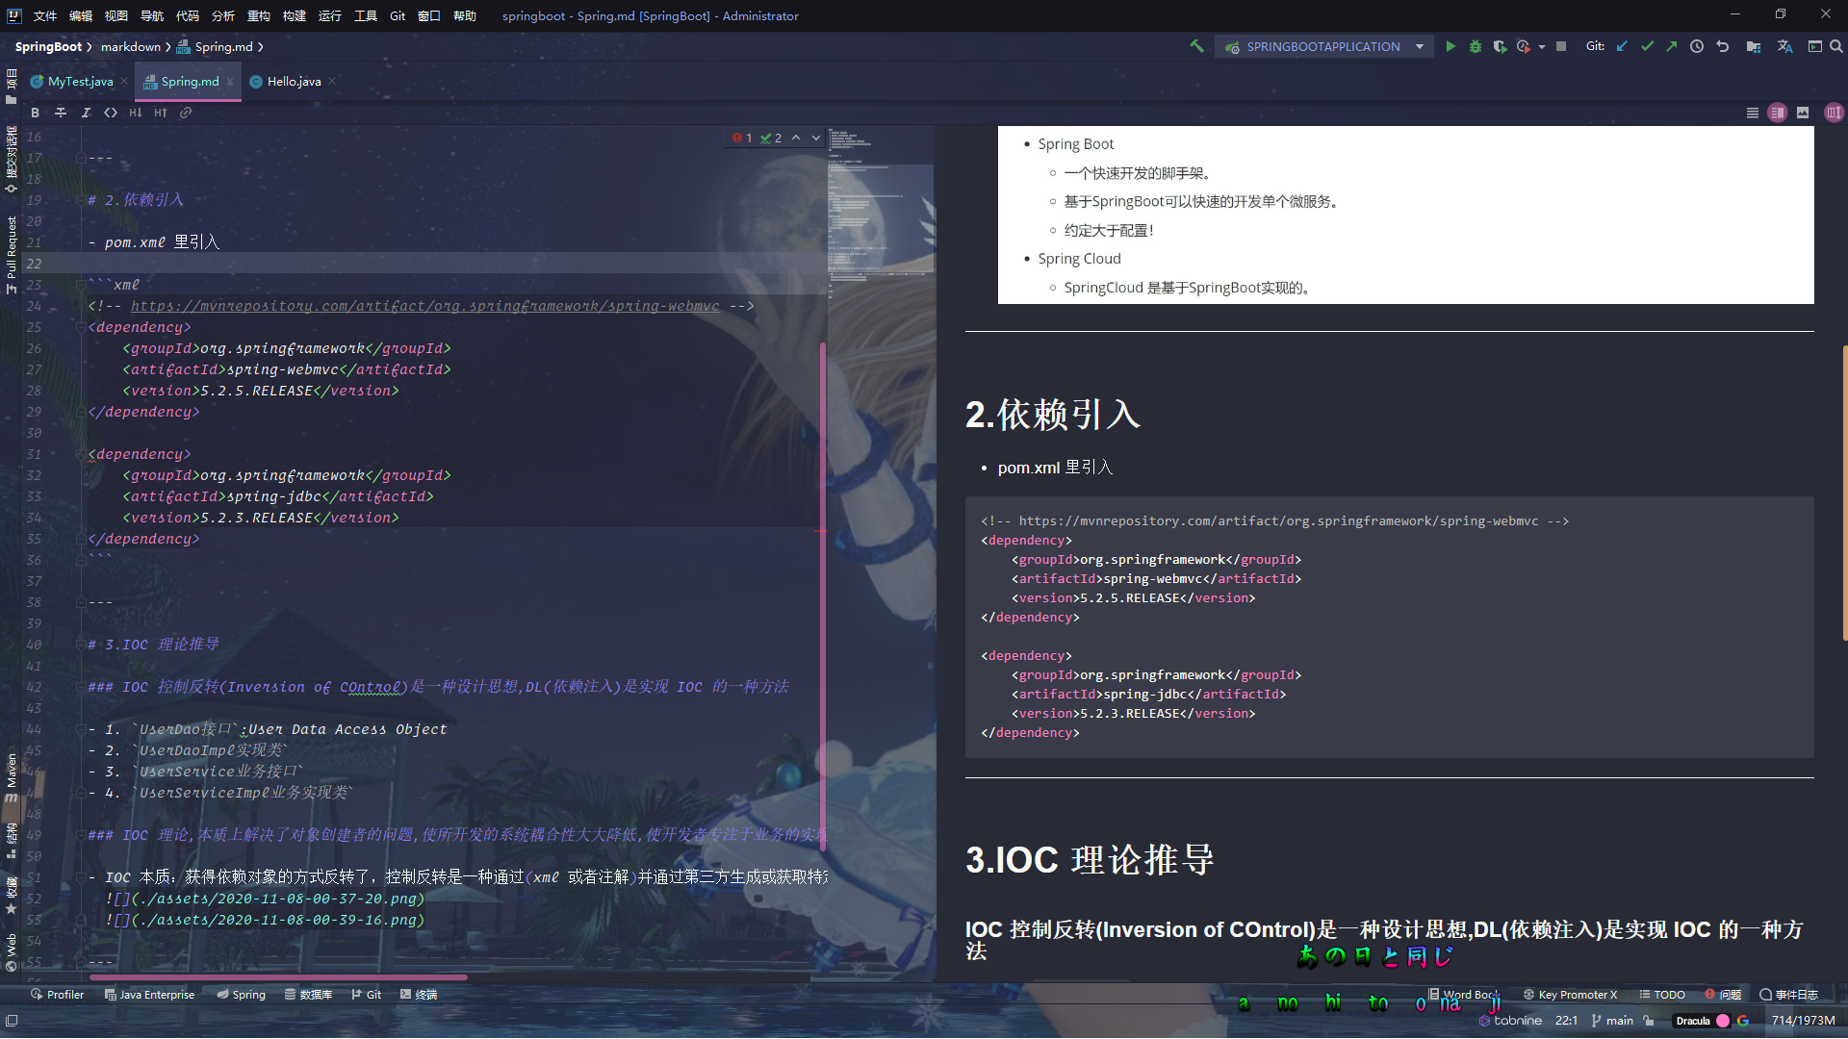Screen dimensions: 1848x1039
Task: Open the Translate plugin icon
Action: tap(1785, 46)
